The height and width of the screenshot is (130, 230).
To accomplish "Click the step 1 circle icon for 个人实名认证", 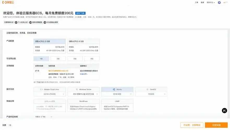I will pos(16,22).
